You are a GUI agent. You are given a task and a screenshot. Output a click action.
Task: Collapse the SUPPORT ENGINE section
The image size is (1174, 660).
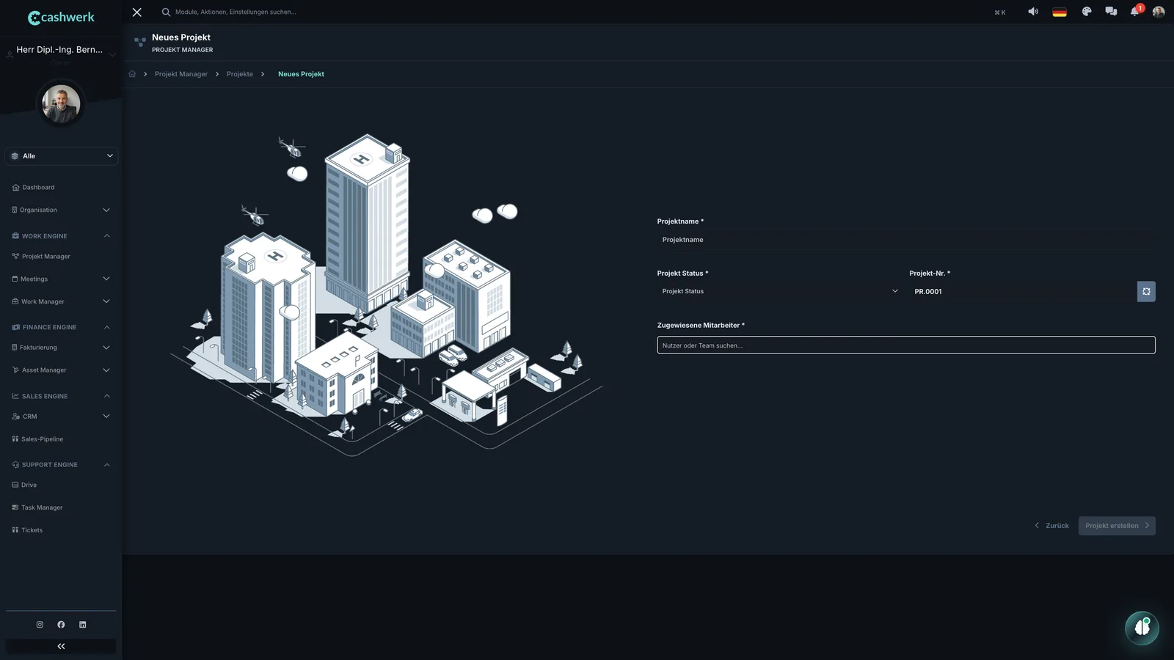pos(61,465)
